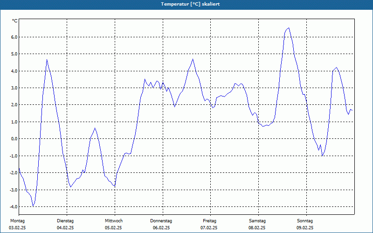Click the date 04.02.25
Image resolution: width=373 pixels, height=233 pixels.
(x=65, y=228)
